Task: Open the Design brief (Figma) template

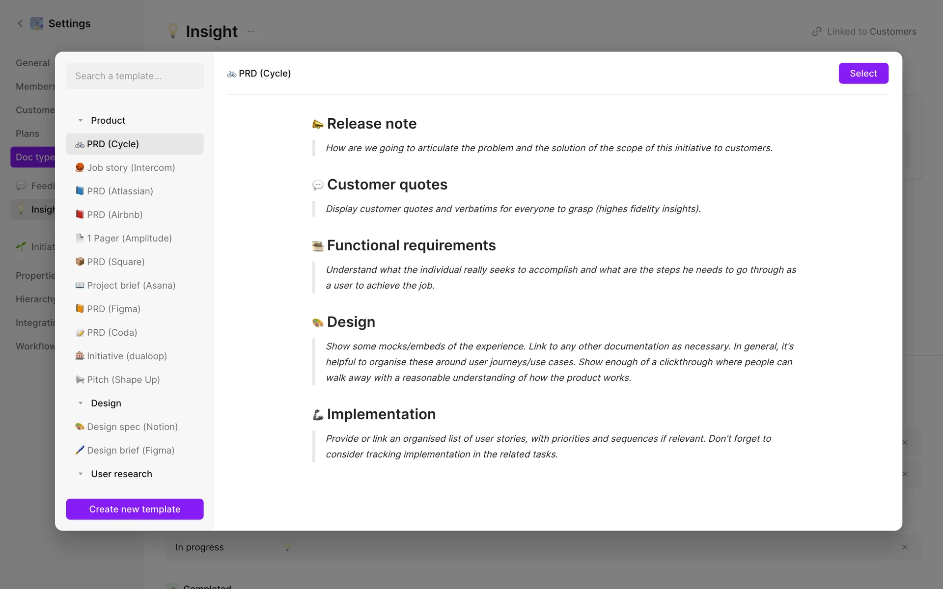Action: pos(131,450)
